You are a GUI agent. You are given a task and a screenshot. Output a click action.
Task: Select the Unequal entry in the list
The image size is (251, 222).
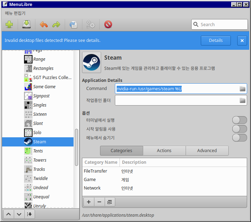[38, 197]
